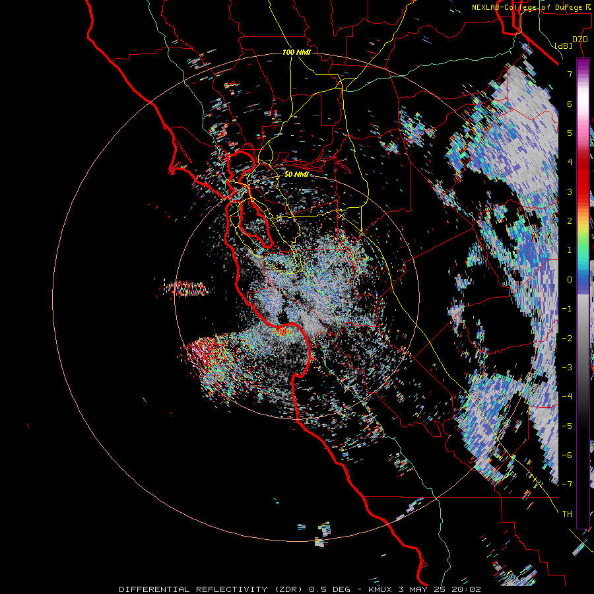
Task: Click the 'DZD' legend title
Action: pyautogui.click(x=580, y=40)
